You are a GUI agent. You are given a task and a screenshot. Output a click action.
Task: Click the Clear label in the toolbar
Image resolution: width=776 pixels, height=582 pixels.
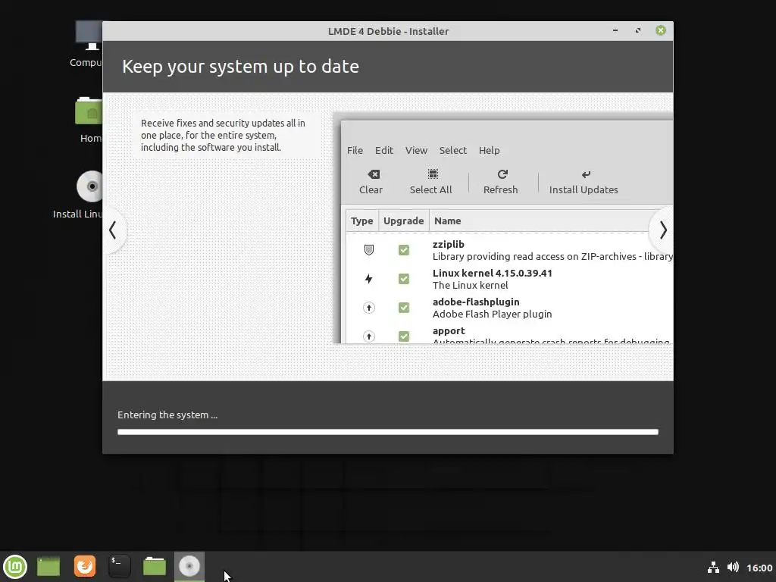click(371, 189)
